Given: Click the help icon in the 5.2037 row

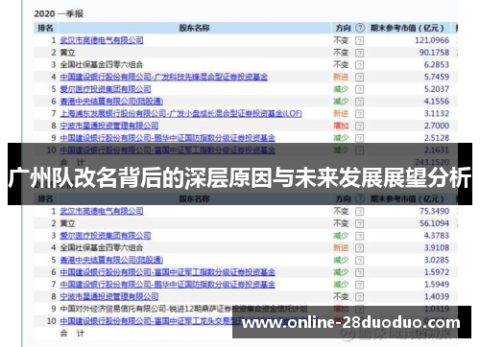Looking at the screenshot, I should (360, 89).
